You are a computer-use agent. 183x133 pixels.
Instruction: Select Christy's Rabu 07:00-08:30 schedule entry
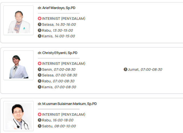coord(58,81)
